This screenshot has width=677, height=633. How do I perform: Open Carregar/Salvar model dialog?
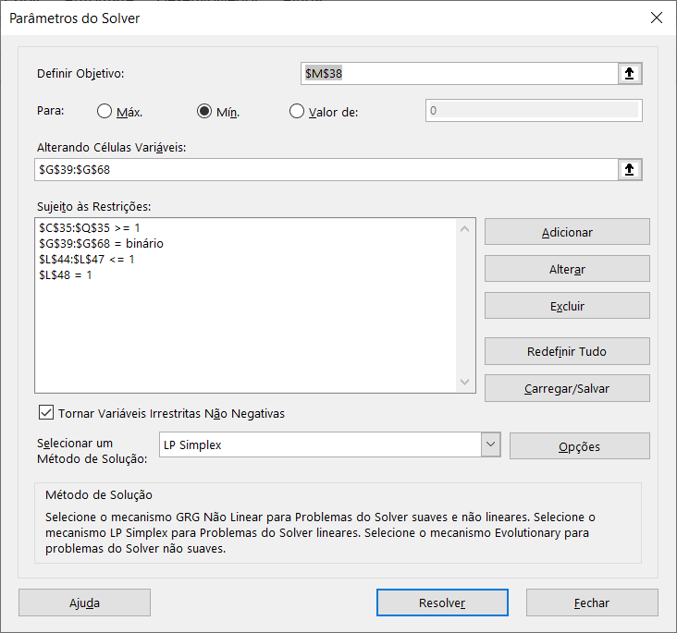click(567, 388)
